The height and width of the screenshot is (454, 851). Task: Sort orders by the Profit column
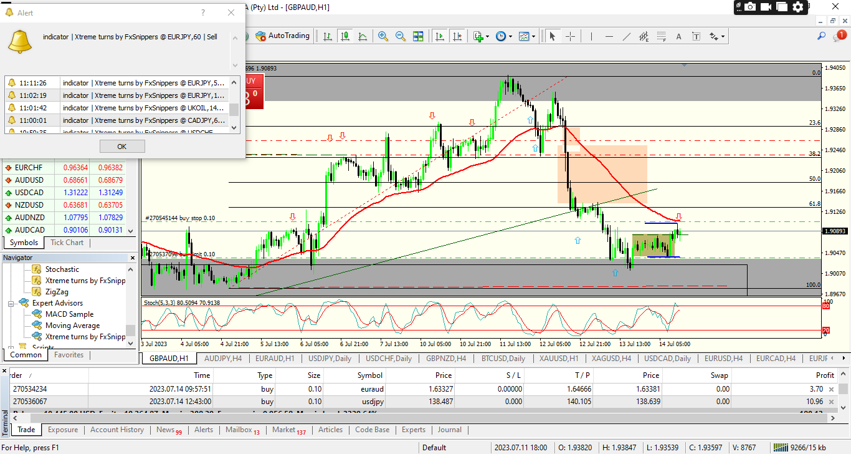824,375
